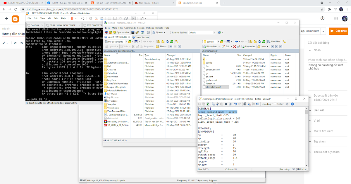Click the Find binoculars icon in editor
Viewport: 351px width, 184px height.
coord(245,104)
